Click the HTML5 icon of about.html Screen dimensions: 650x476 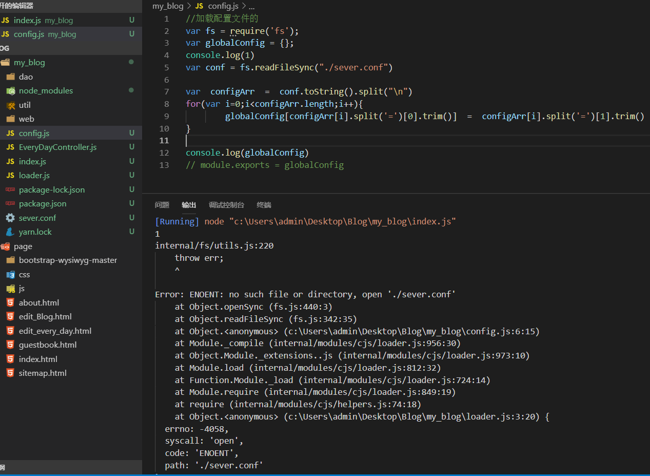point(10,302)
